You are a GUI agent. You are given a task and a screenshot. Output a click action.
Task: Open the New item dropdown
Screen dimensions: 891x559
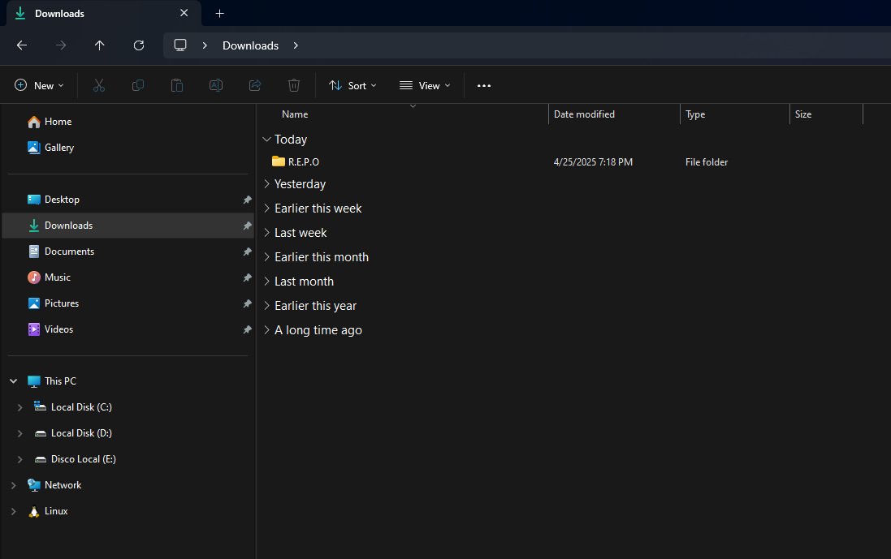(39, 85)
